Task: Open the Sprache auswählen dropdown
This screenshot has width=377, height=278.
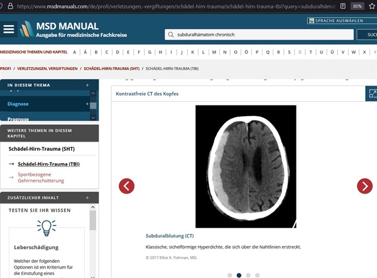Action: (x=342, y=21)
